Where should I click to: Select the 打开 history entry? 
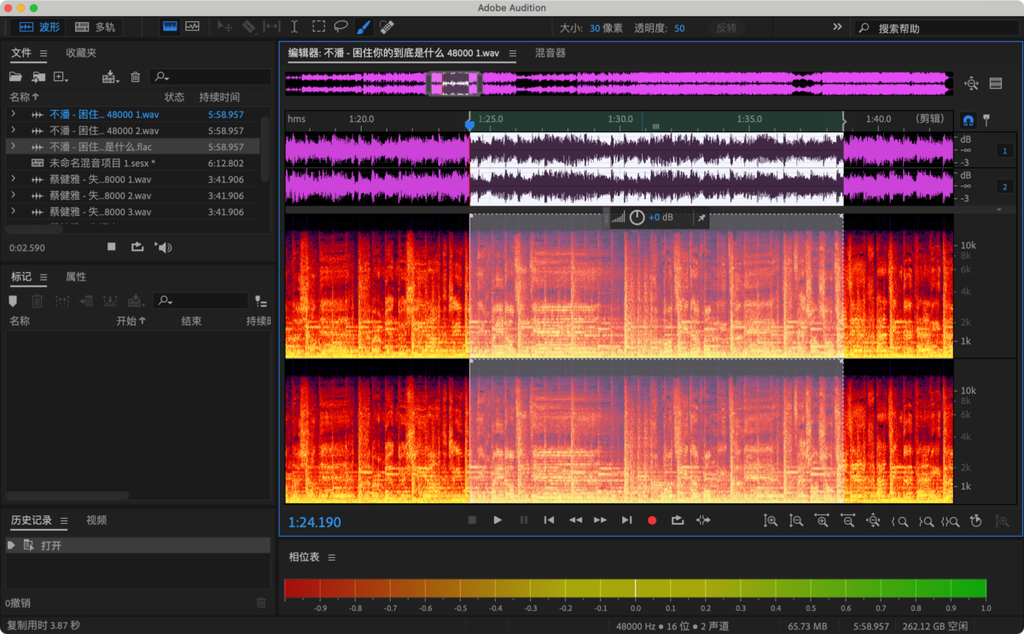pyautogui.click(x=138, y=544)
